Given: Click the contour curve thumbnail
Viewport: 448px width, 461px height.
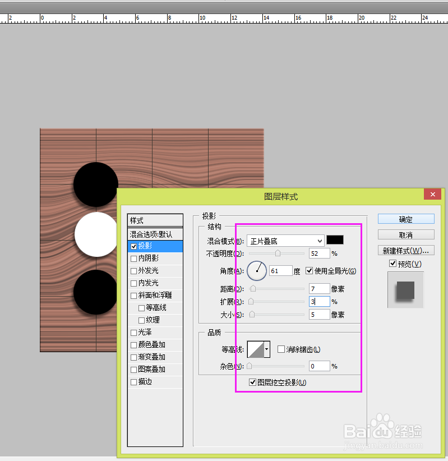Looking at the screenshot, I should [x=256, y=349].
